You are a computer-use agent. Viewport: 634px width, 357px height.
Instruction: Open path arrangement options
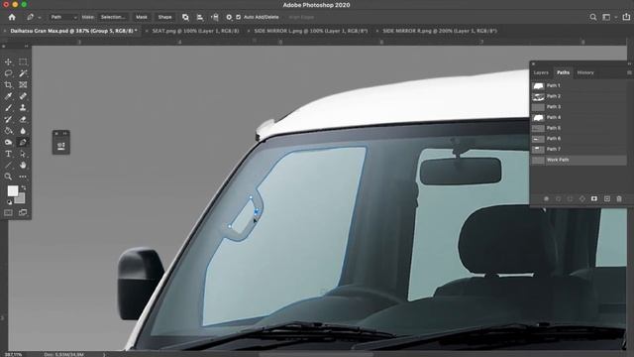coord(215,17)
